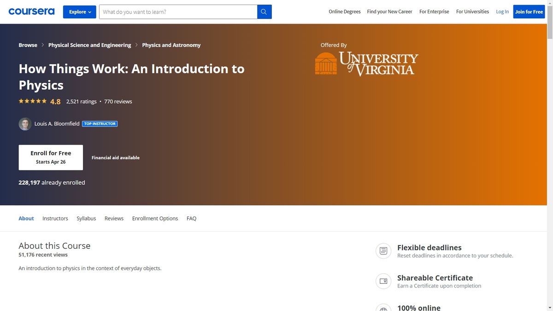The image size is (553, 311).
Task: Click the Flexible deadlines calendar icon
Action: pyautogui.click(x=383, y=251)
